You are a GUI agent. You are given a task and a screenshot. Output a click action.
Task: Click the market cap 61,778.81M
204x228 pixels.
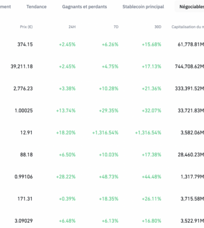click(191, 45)
